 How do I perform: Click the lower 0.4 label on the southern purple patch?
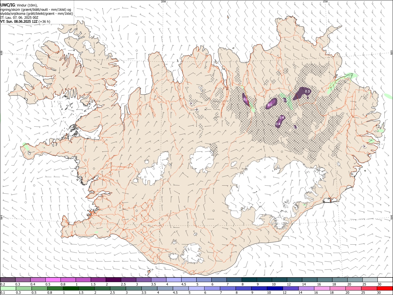tap(278, 124)
